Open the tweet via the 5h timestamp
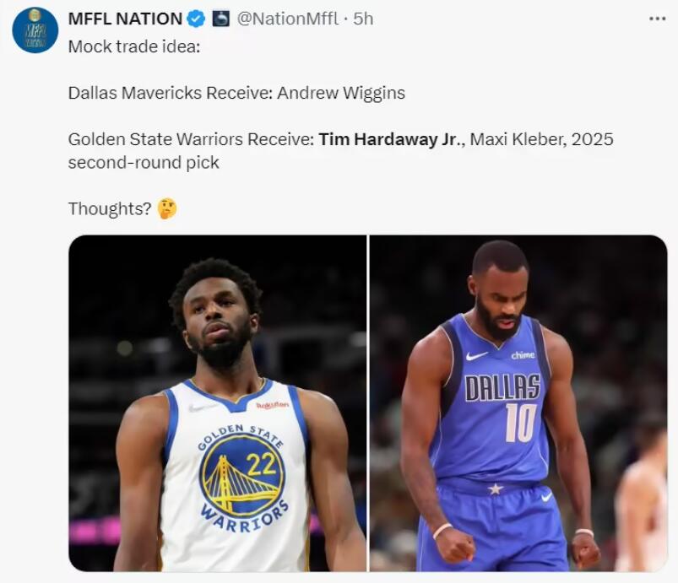This screenshot has width=678, height=583. click(x=363, y=19)
